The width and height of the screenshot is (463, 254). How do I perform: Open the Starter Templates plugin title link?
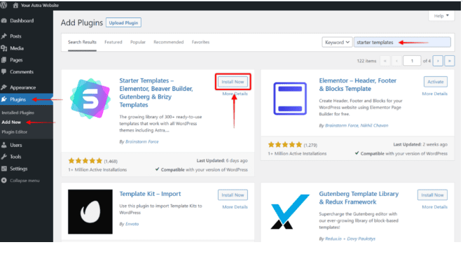pos(156,92)
